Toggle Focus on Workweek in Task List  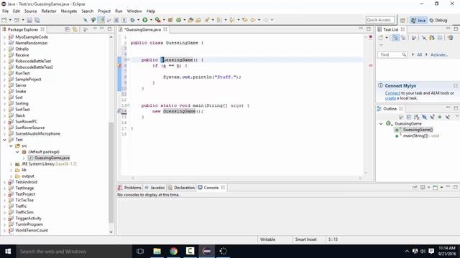414,38
